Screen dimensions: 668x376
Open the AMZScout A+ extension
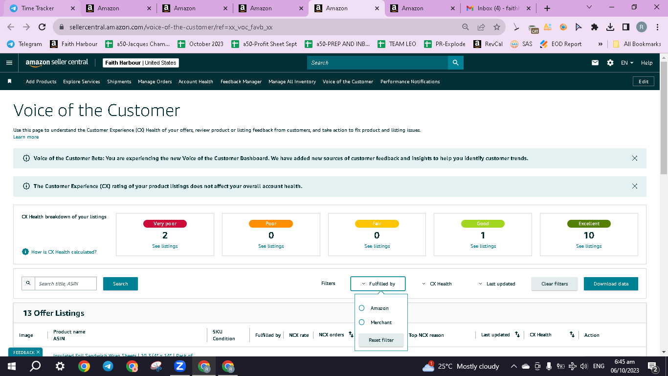548,27
